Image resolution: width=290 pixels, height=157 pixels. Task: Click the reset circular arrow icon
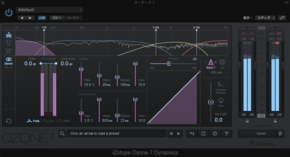[x=9, y=121]
